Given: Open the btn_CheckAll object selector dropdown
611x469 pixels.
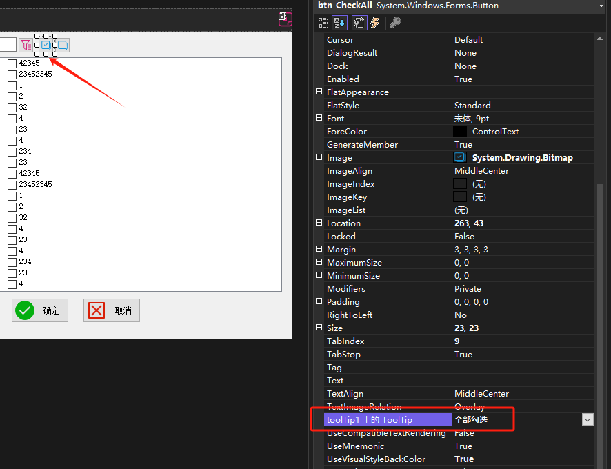Looking at the screenshot, I should pyautogui.click(x=601, y=6).
